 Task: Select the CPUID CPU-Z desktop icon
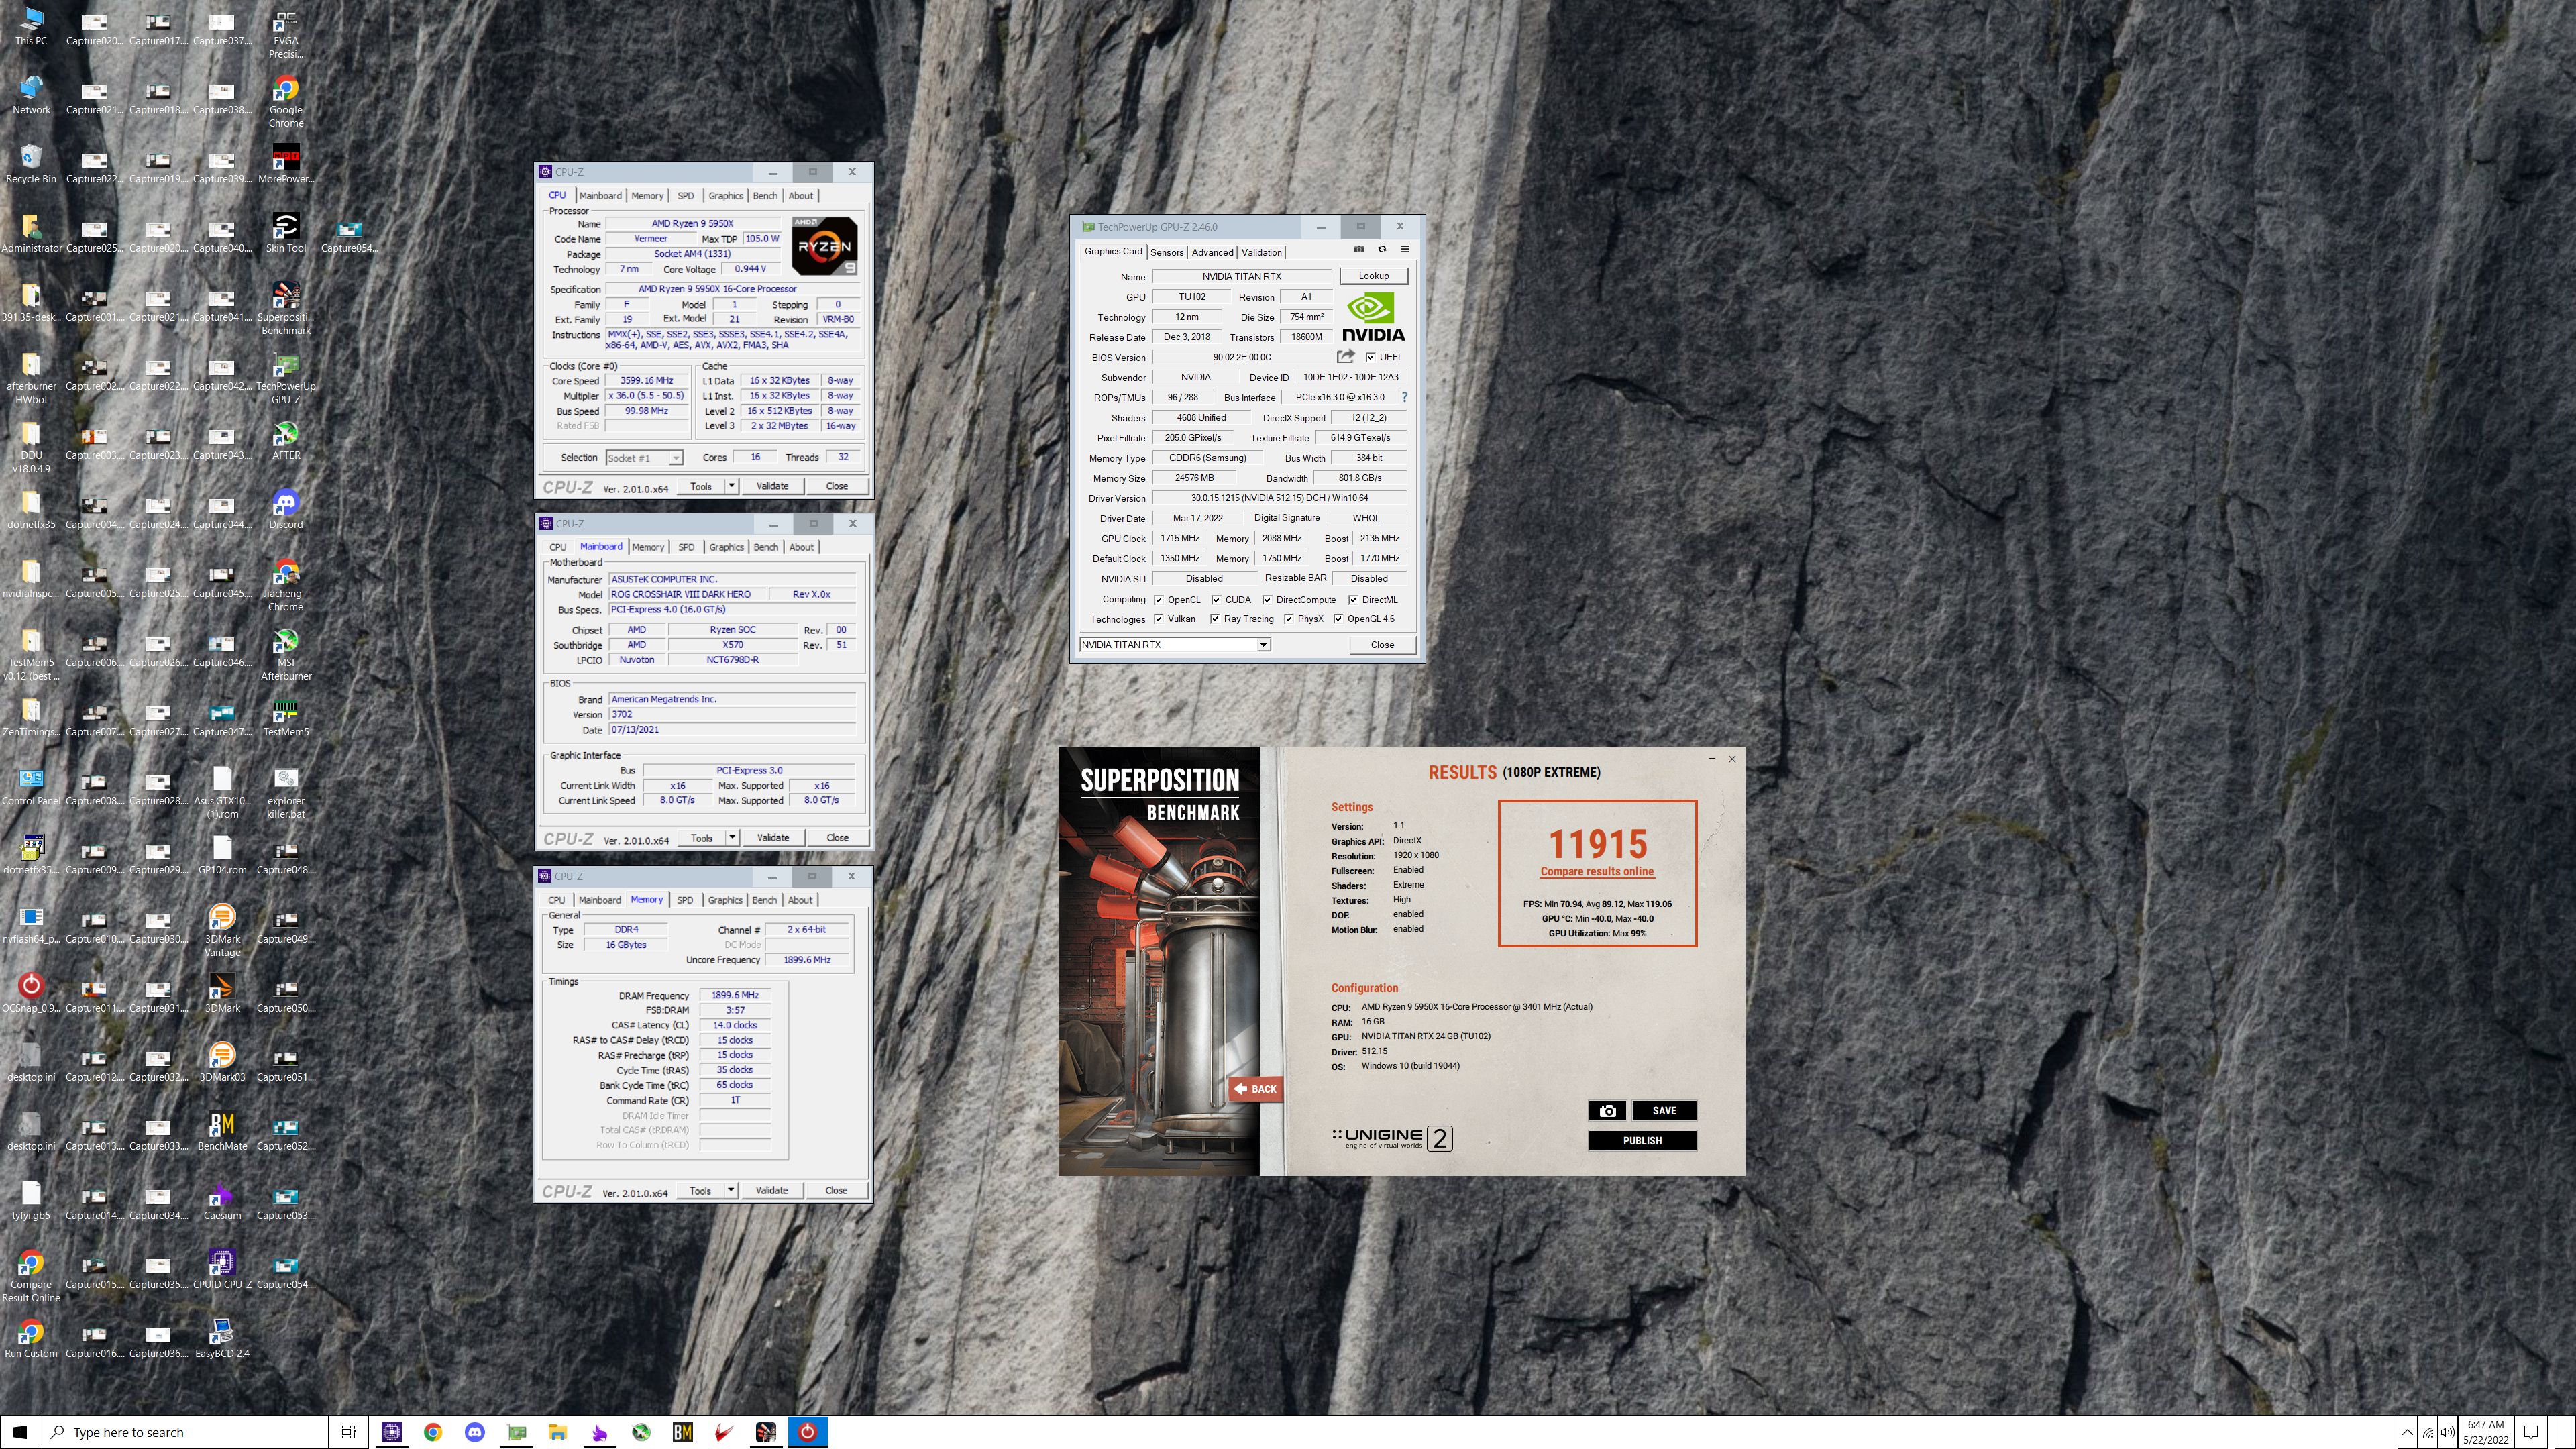[x=222, y=1268]
